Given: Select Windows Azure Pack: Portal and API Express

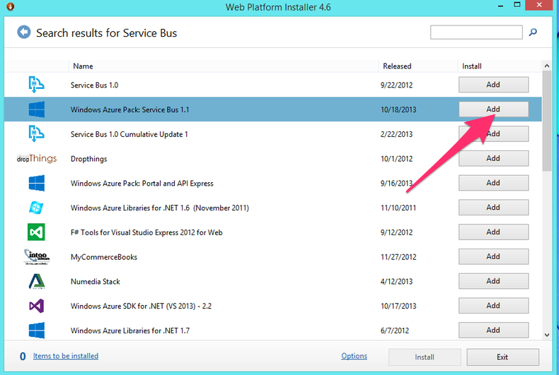Looking at the screenshot, I should click(x=142, y=183).
